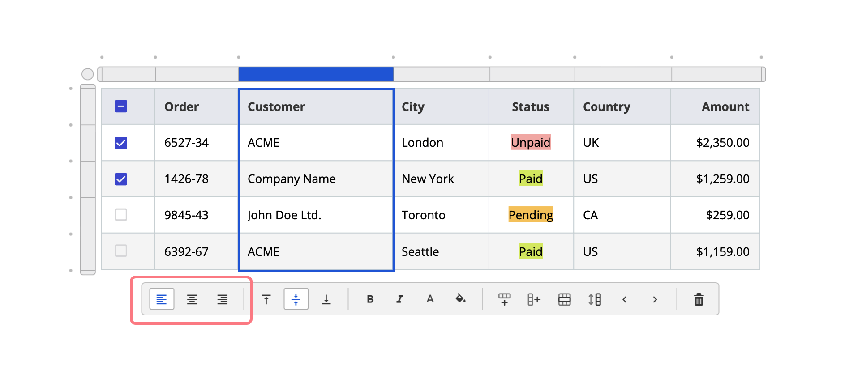Toggle bold formatting
The height and width of the screenshot is (383, 849).
[370, 299]
